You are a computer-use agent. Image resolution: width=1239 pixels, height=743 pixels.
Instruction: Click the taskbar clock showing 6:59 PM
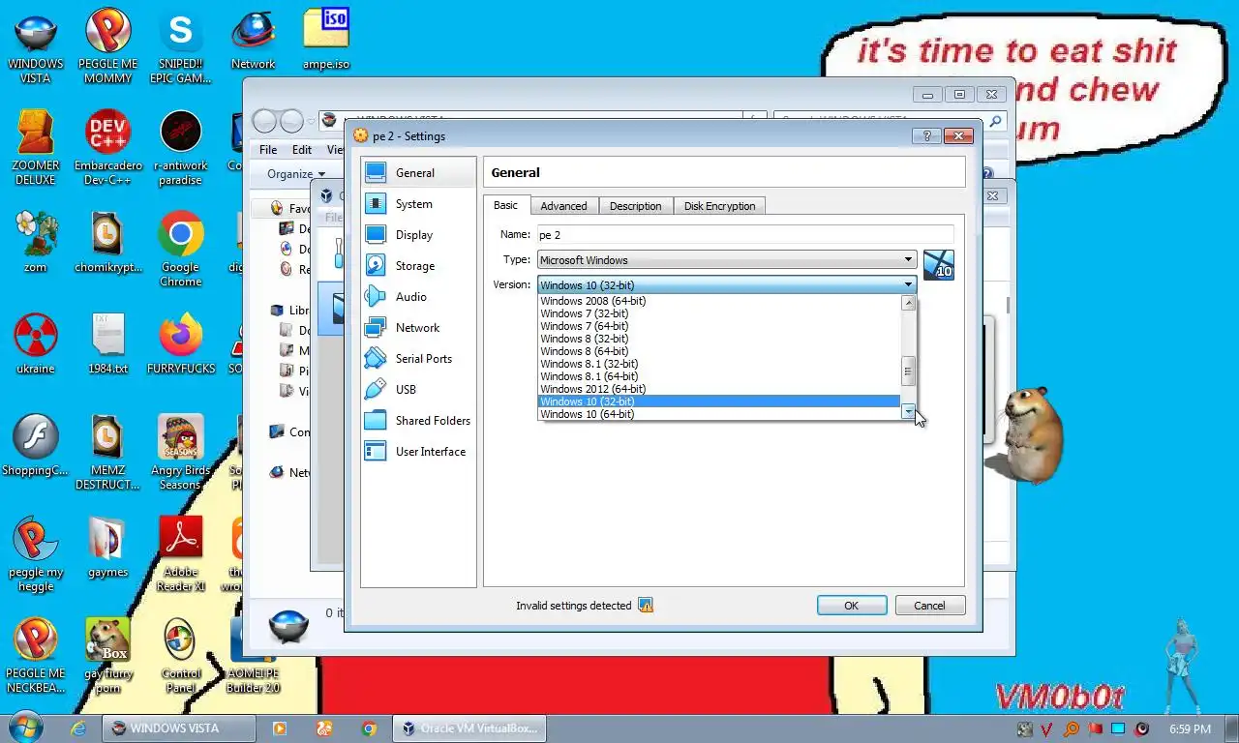(1190, 728)
